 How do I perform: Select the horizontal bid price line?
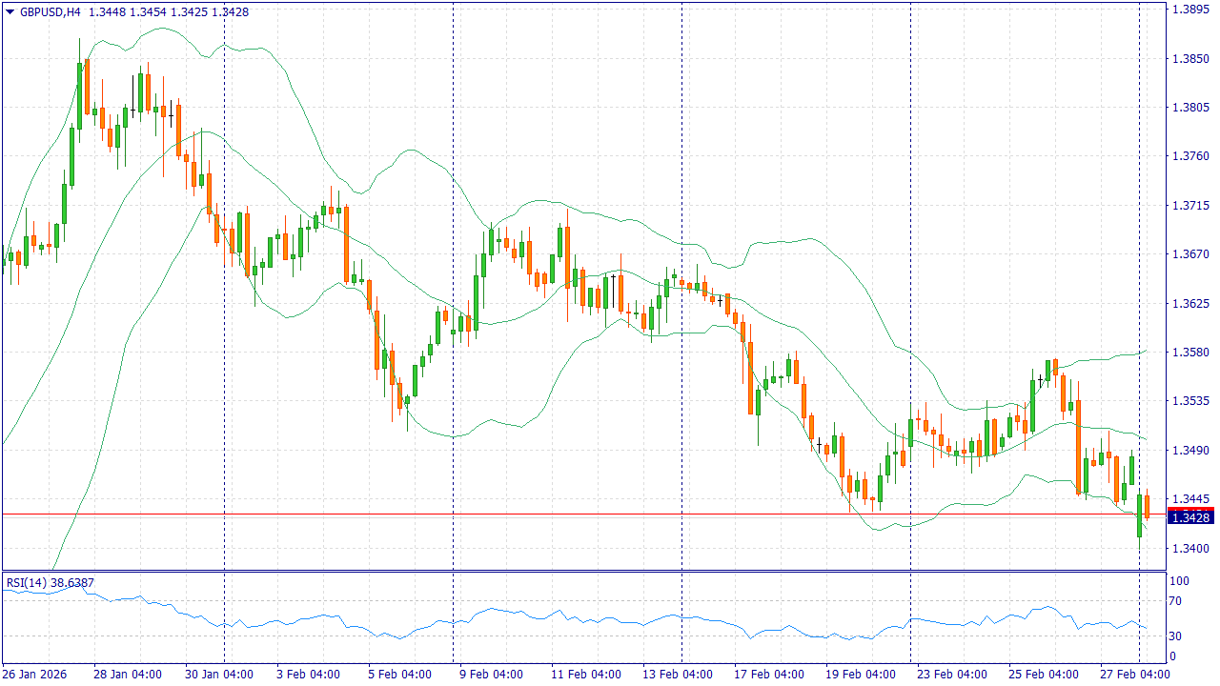(x=572, y=514)
